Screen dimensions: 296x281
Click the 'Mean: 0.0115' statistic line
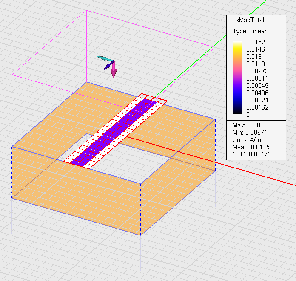tap(250, 147)
